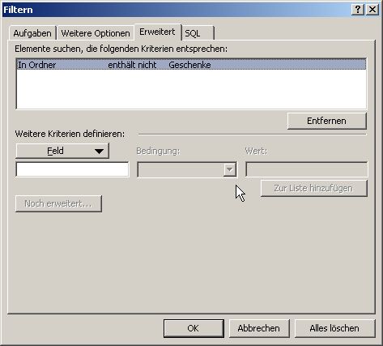This screenshot has height=346, width=383.
Task: Open the Feld dropdown button
Action: click(x=62, y=151)
